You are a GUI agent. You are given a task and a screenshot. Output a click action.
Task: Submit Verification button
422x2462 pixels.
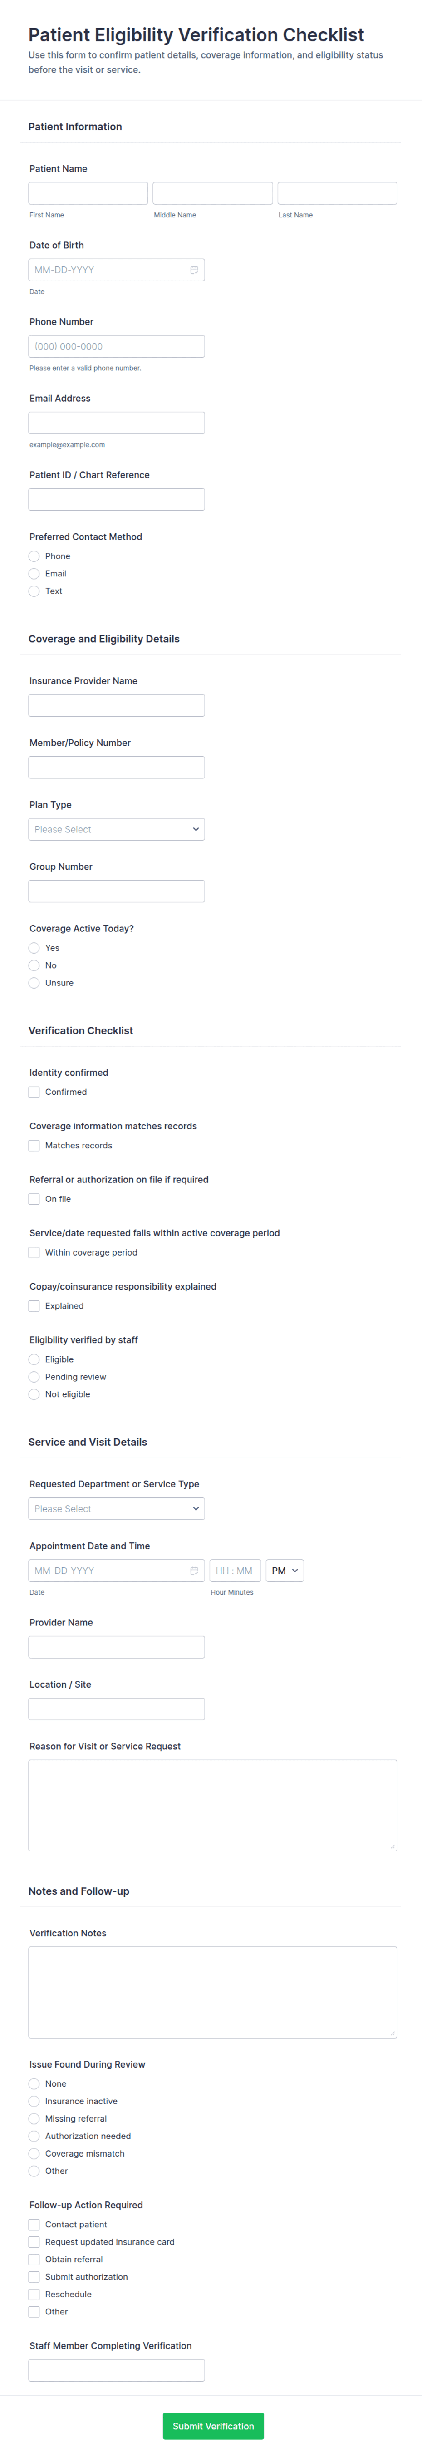(x=213, y=2426)
